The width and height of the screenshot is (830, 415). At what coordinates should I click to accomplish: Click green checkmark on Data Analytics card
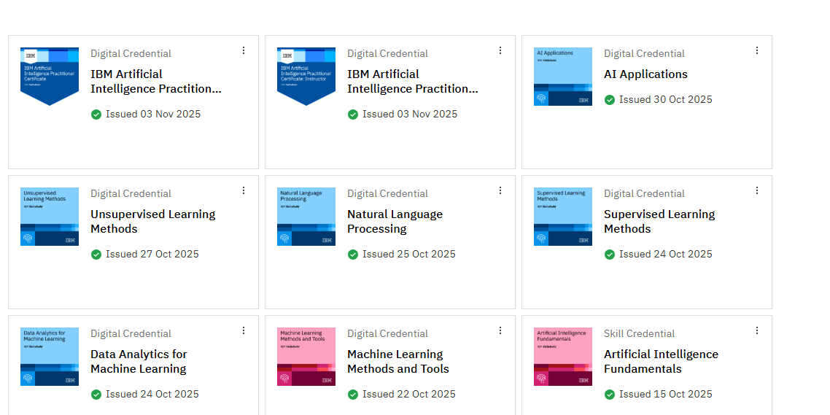click(x=96, y=395)
